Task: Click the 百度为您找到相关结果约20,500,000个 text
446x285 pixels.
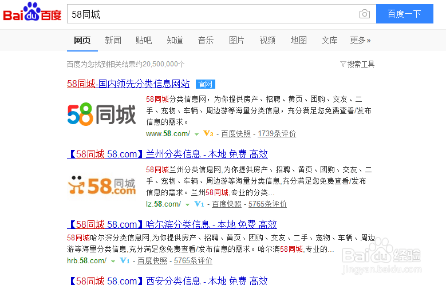Action: (x=126, y=64)
